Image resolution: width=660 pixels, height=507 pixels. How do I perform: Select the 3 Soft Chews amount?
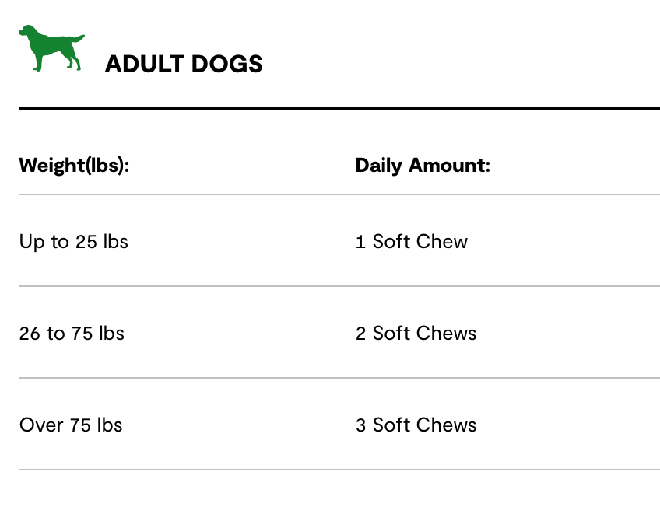pos(416,425)
